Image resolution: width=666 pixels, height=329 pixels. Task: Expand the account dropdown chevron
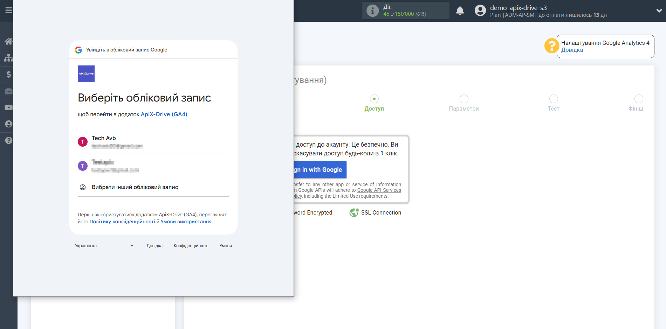pyautogui.click(x=659, y=10)
